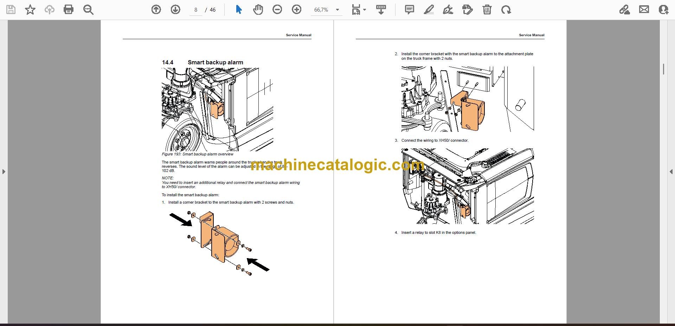
Task: Click step 3 Connect the wiring text
Action: (x=435, y=140)
